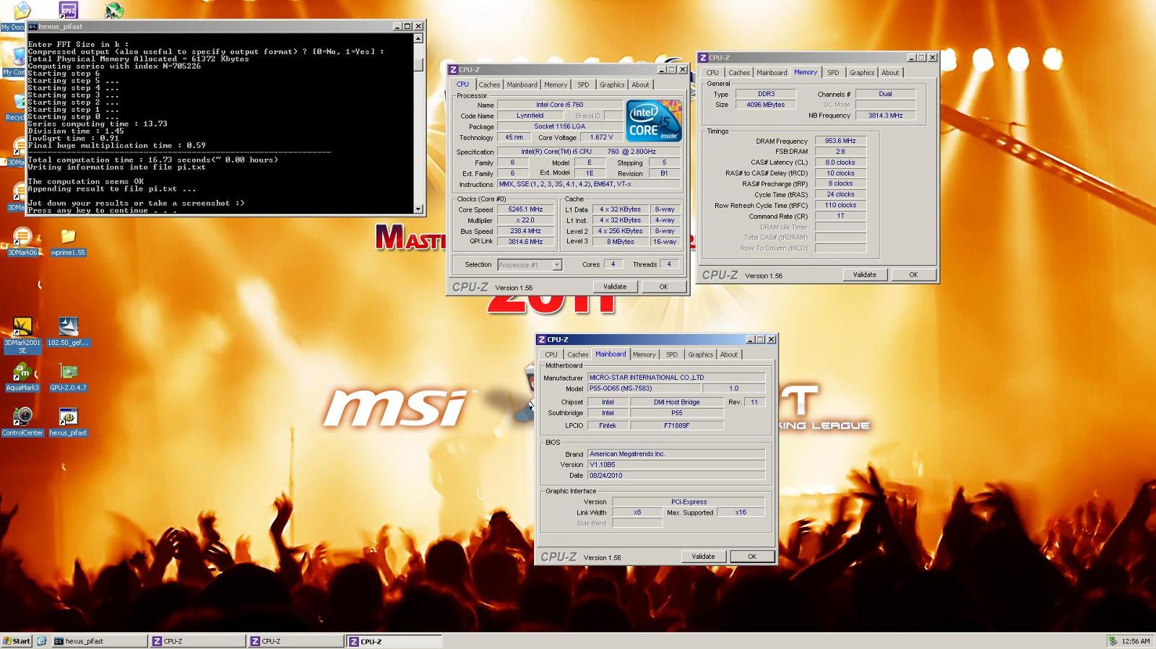Click the third CPU-Z taskbar button
The image size is (1156, 649).
pos(394,641)
